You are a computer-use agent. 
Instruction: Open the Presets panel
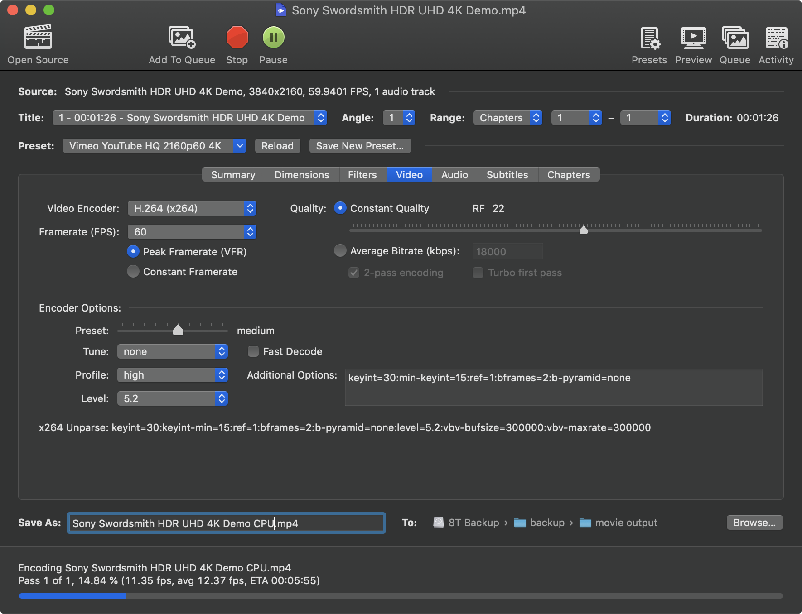pos(649,37)
